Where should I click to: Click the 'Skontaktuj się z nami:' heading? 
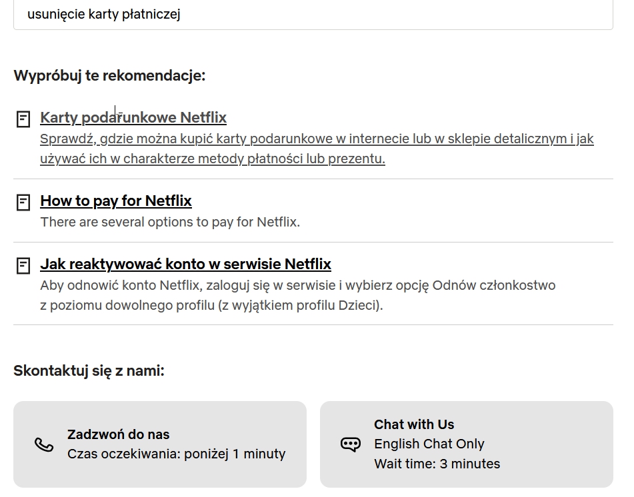pos(89,371)
